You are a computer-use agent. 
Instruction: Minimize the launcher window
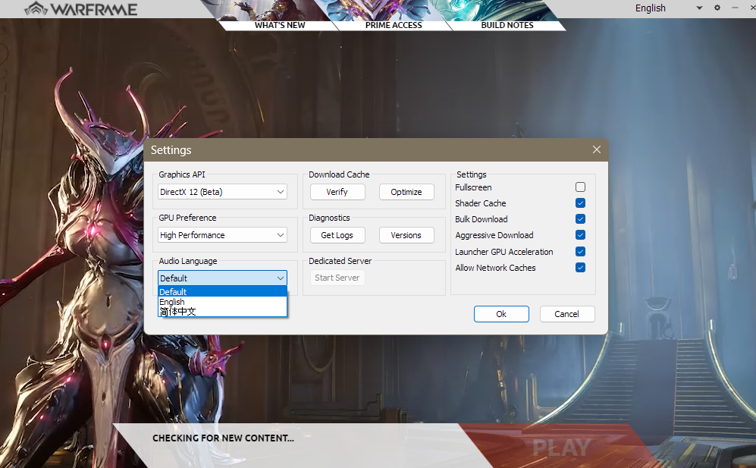point(735,8)
